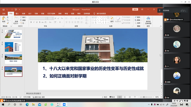
Task: Switch to Baidu Netdisk (百度网盘) tab
Action: point(87,14)
